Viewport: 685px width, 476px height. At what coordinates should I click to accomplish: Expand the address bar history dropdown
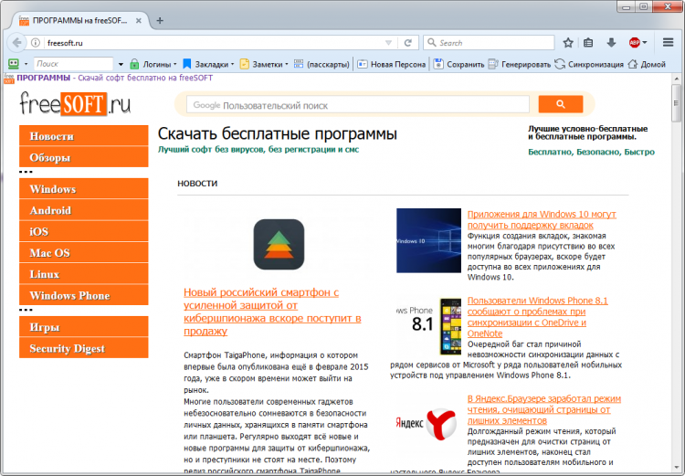coord(388,43)
